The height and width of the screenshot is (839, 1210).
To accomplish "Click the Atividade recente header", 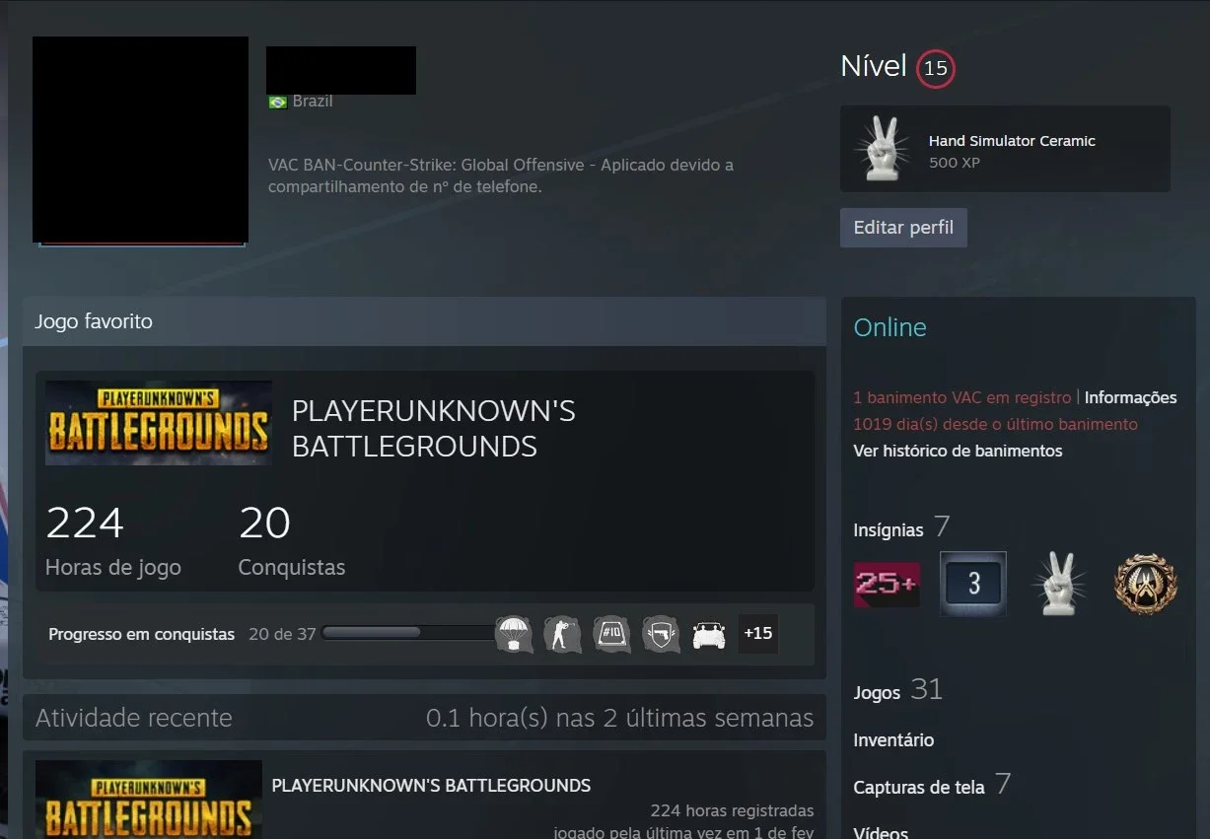I will coord(134,718).
